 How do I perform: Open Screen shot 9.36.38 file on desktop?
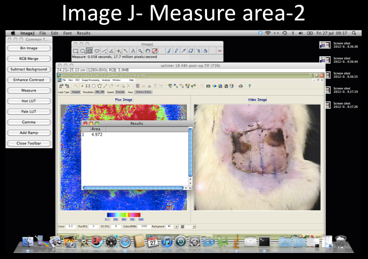click(339, 45)
